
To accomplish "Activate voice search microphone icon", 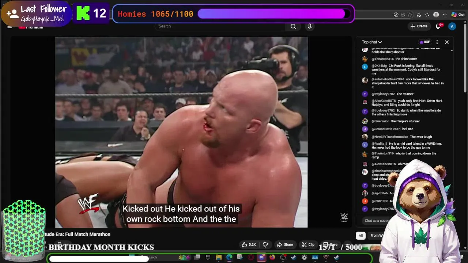I will [310, 26].
